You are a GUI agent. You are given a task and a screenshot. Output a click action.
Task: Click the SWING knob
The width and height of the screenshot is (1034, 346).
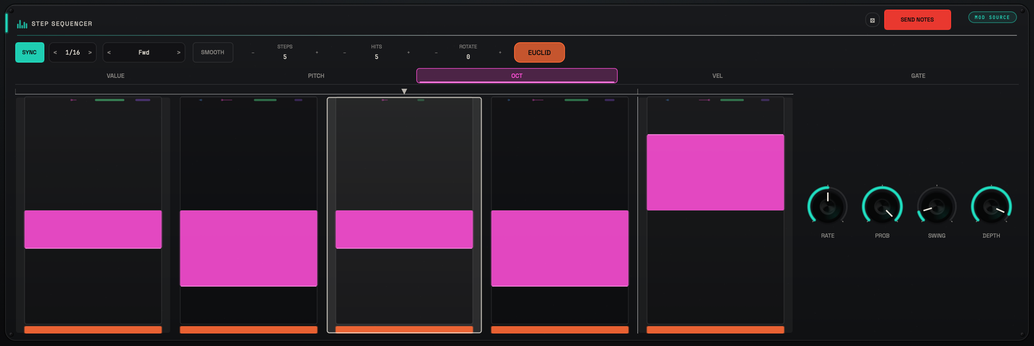pyautogui.click(x=936, y=207)
